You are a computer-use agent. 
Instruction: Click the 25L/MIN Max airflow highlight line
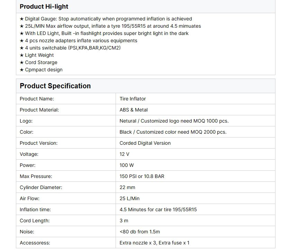pos(110,26)
